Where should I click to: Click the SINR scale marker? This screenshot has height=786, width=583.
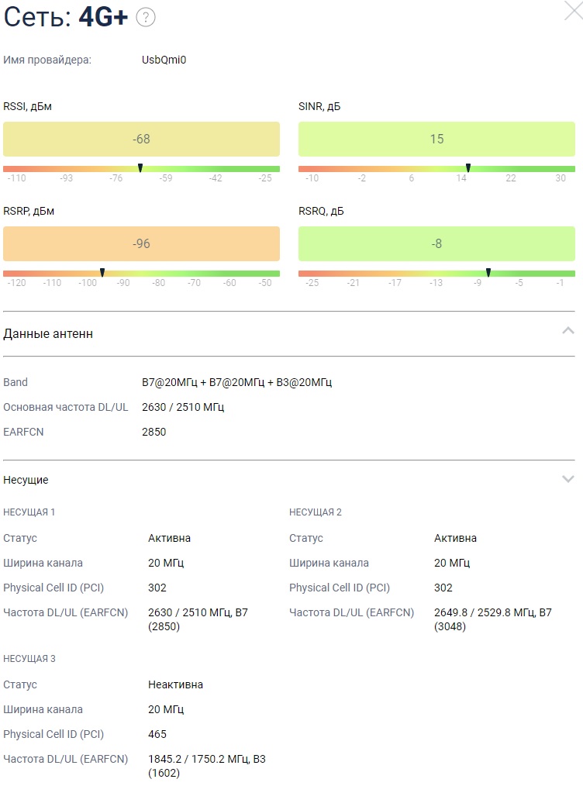click(x=468, y=167)
